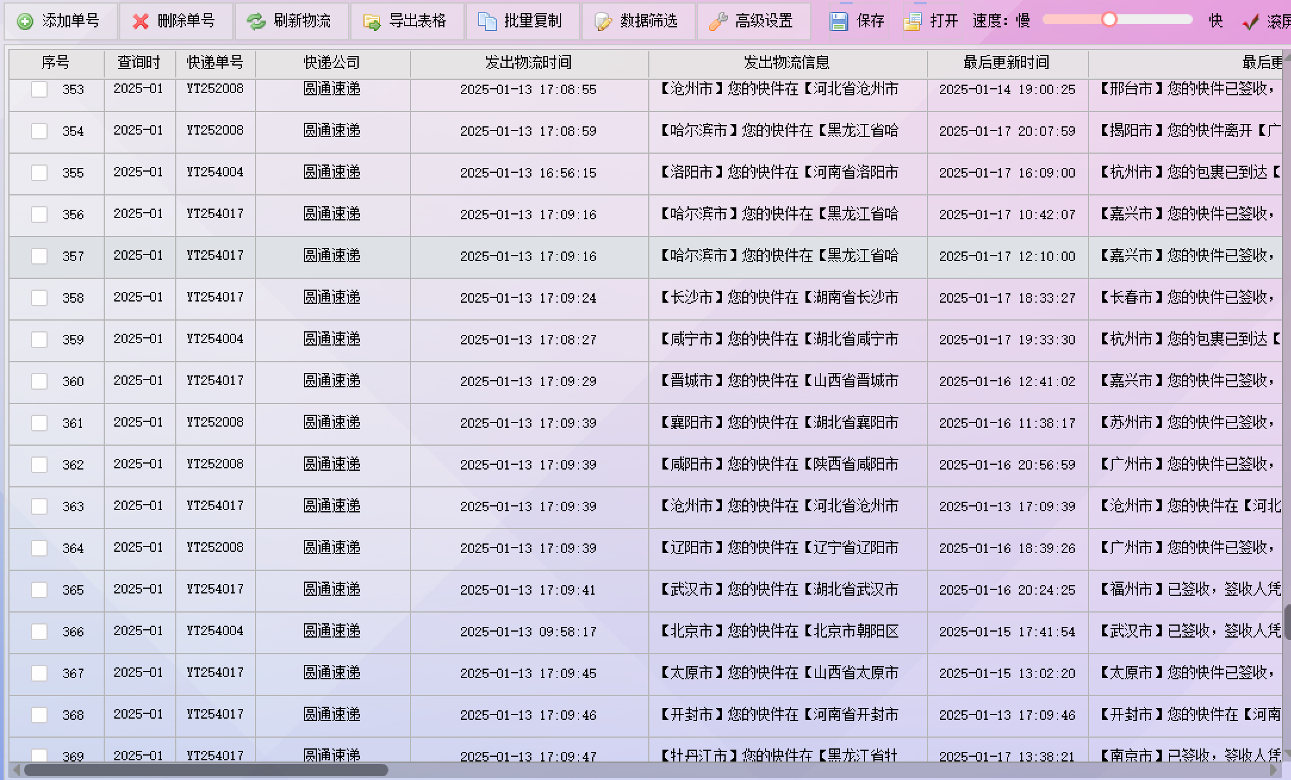Click the horizontal scrollbar left arrow
The image size is (1291, 780).
(16, 770)
